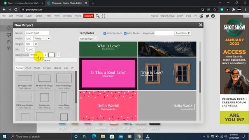Uncheck With Symbols checkbox
This screenshot has height=140, width=249.
105,33
